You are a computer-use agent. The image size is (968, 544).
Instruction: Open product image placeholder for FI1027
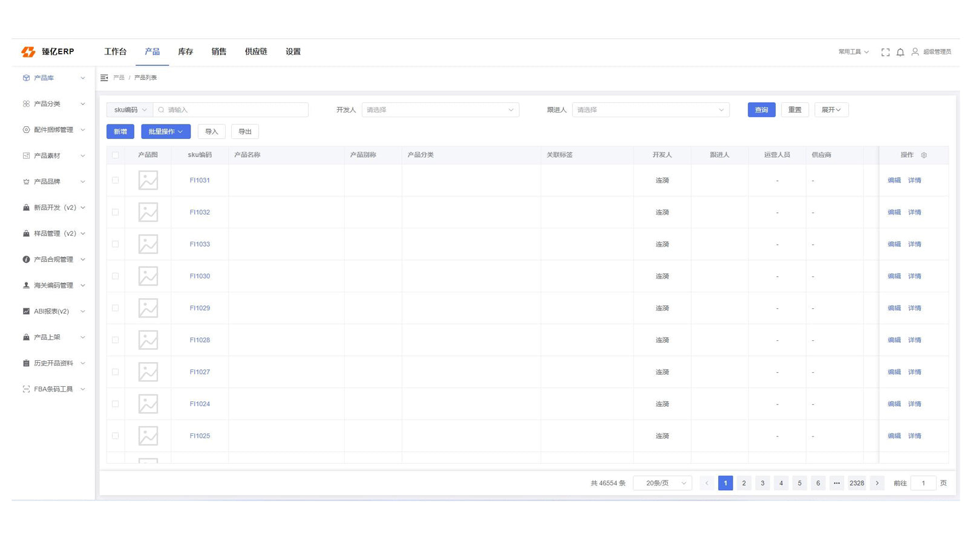(x=148, y=372)
